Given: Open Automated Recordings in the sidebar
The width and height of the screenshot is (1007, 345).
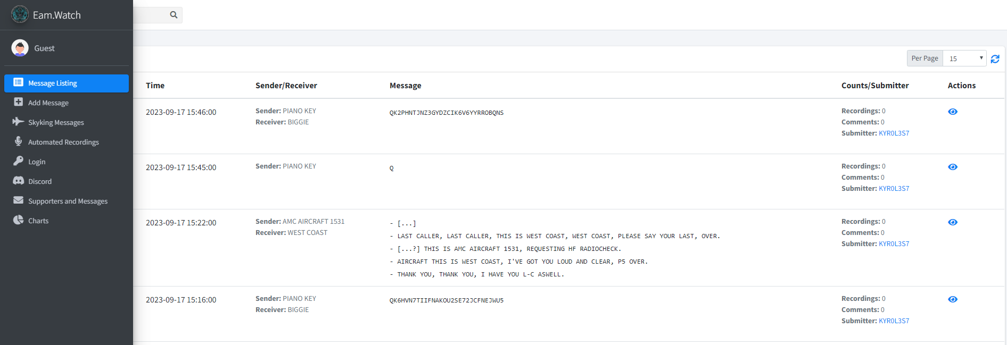Looking at the screenshot, I should (x=67, y=142).
